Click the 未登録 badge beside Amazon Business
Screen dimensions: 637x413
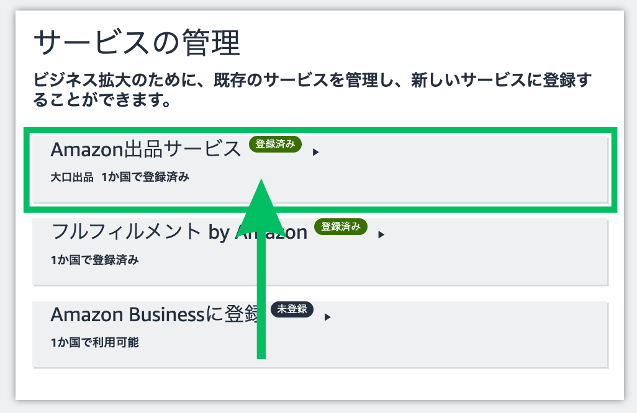(292, 309)
